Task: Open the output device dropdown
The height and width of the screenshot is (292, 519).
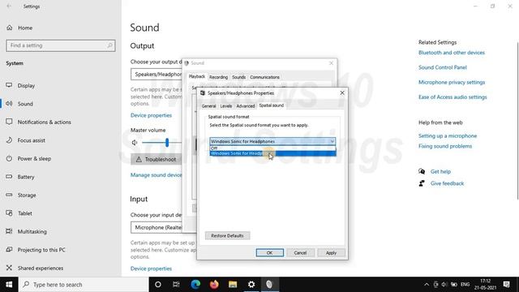Action: click(x=157, y=74)
